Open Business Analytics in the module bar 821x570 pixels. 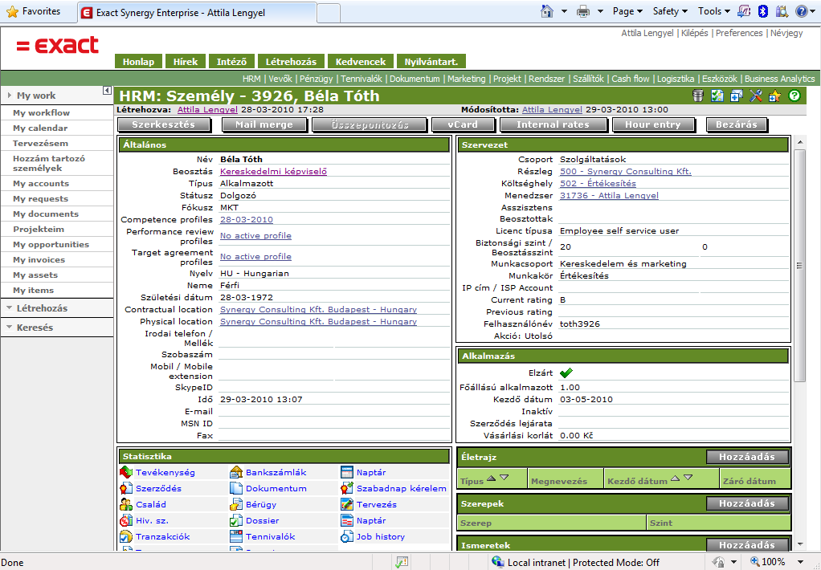pos(780,79)
